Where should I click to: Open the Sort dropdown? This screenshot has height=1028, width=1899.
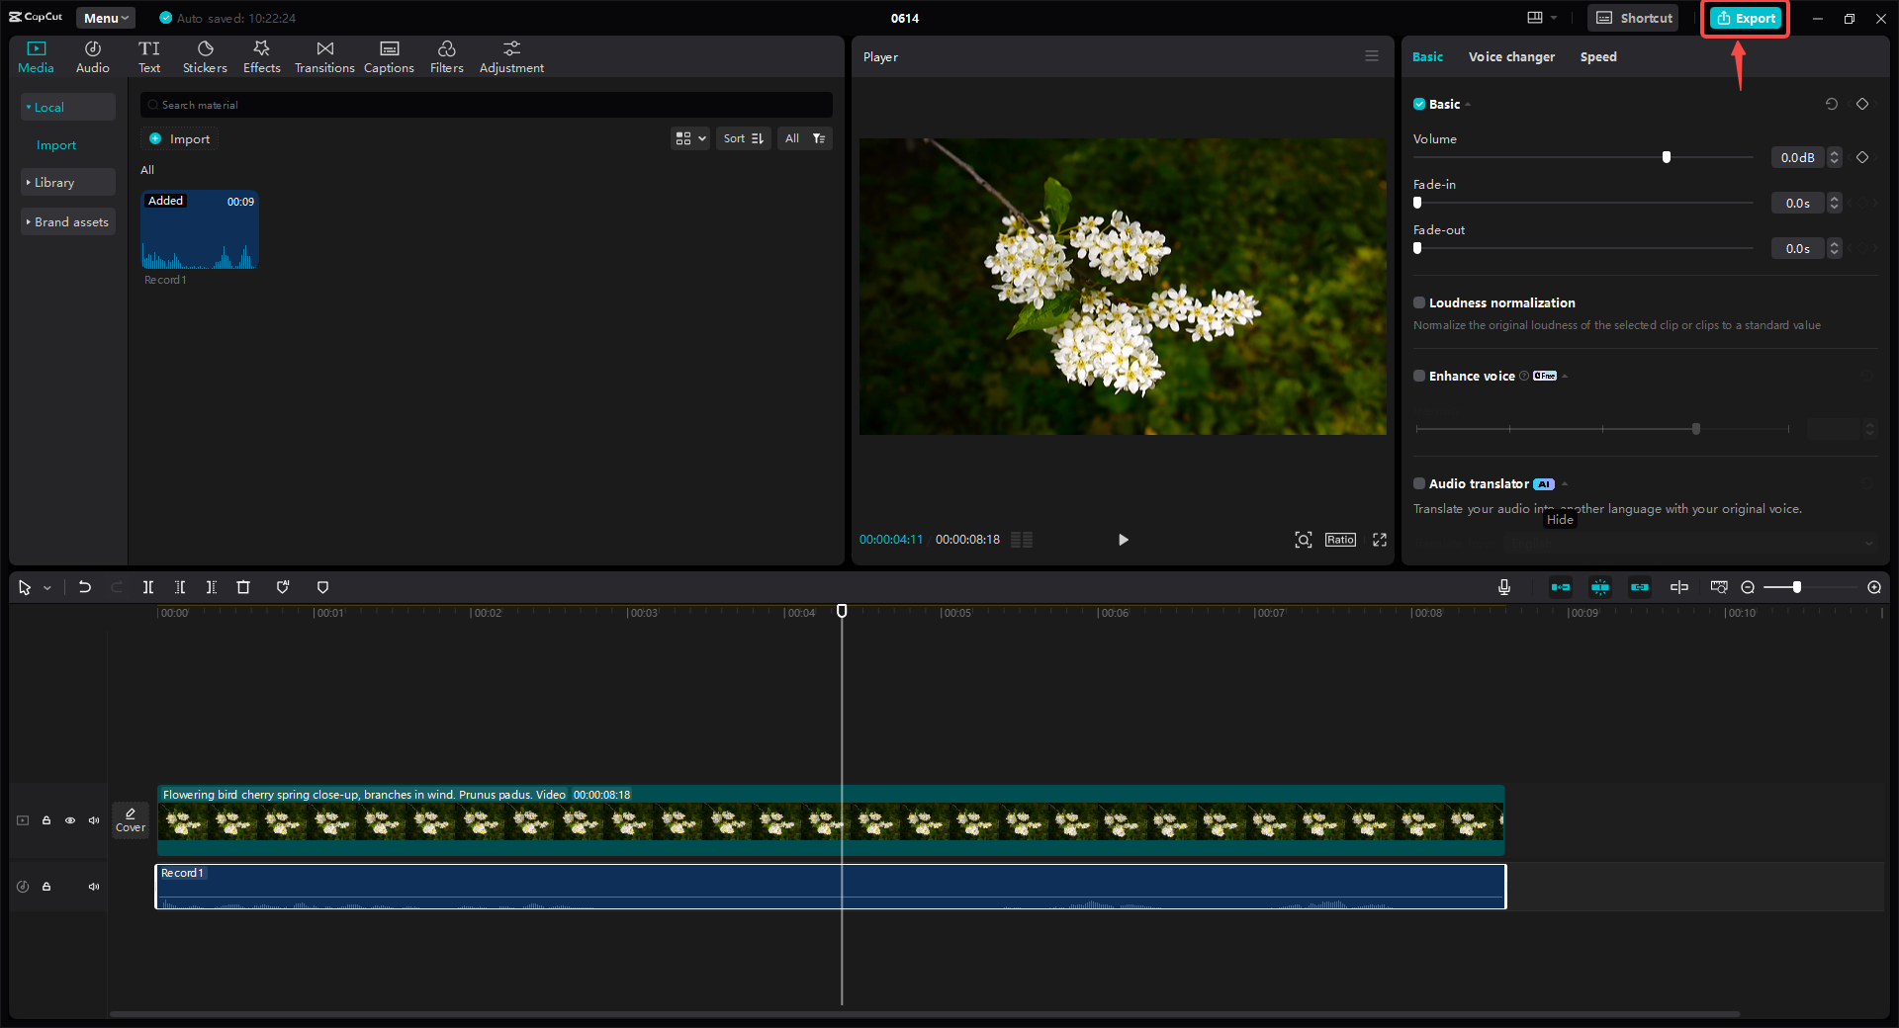coord(743,139)
